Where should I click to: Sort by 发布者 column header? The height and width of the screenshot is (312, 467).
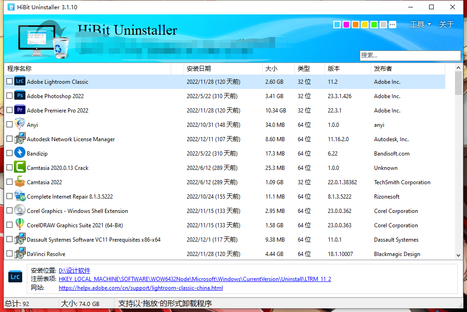(408, 69)
